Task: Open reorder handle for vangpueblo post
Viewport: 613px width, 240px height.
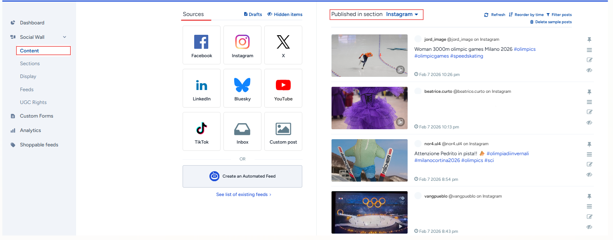Action: click(x=589, y=206)
